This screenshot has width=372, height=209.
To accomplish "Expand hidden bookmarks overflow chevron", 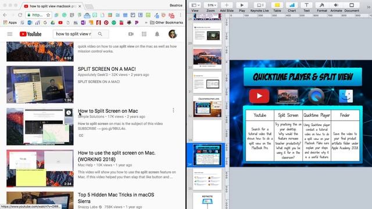I will pyautogui.click(x=146, y=23).
